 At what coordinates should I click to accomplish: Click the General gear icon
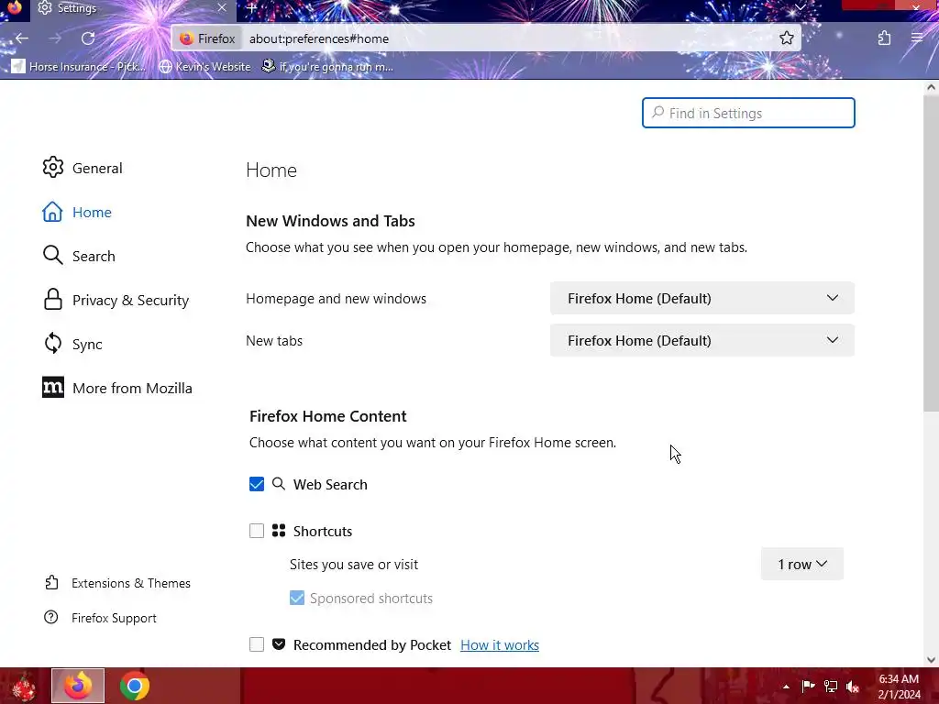pos(52,168)
